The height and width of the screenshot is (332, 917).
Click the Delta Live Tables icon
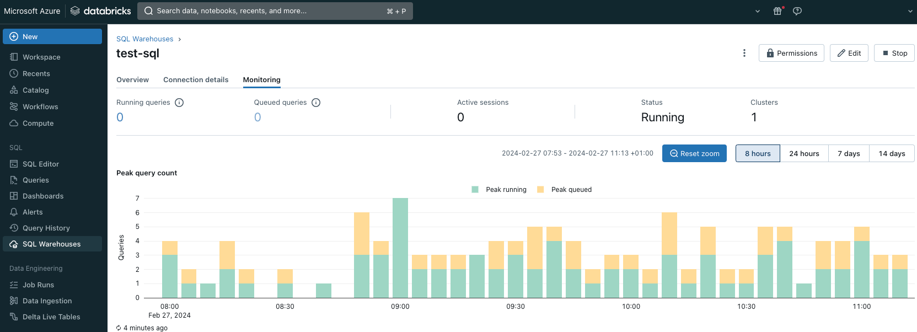[14, 317]
